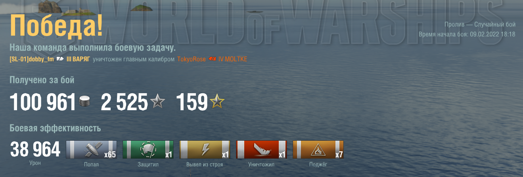This screenshot has height=177, width=523.
Task: Click the gold free XP star icon
Action: click(x=217, y=102)
